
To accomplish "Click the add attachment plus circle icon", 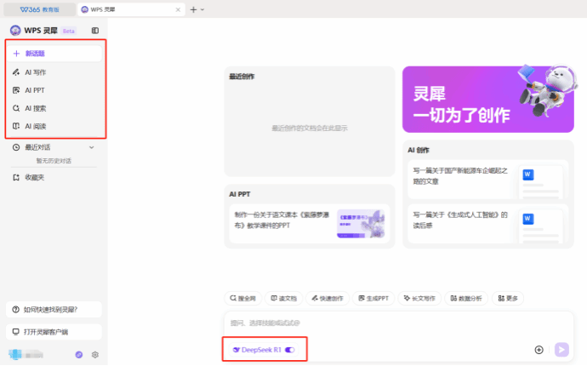I will pyautogui.click(x=539, y=350).
